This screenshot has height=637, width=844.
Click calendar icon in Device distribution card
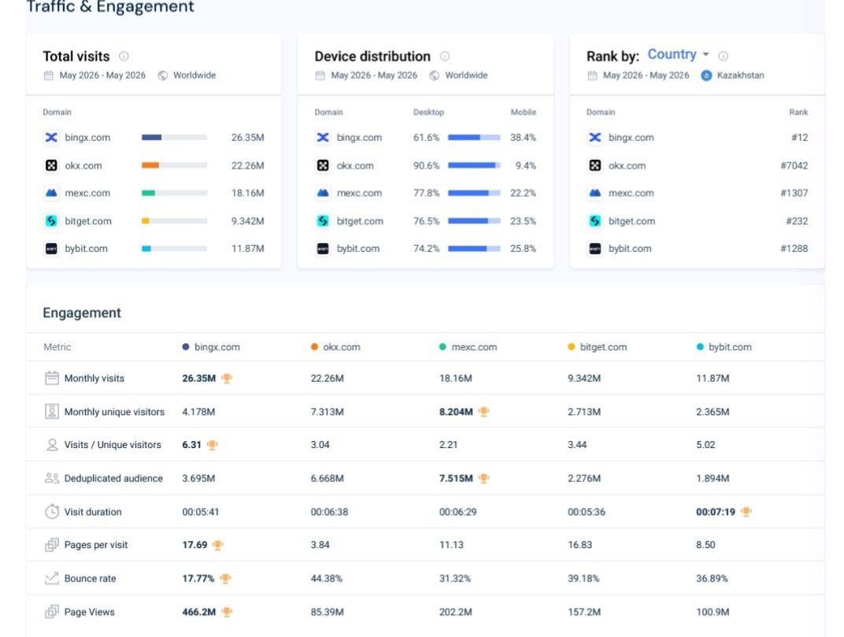[320, 76]
